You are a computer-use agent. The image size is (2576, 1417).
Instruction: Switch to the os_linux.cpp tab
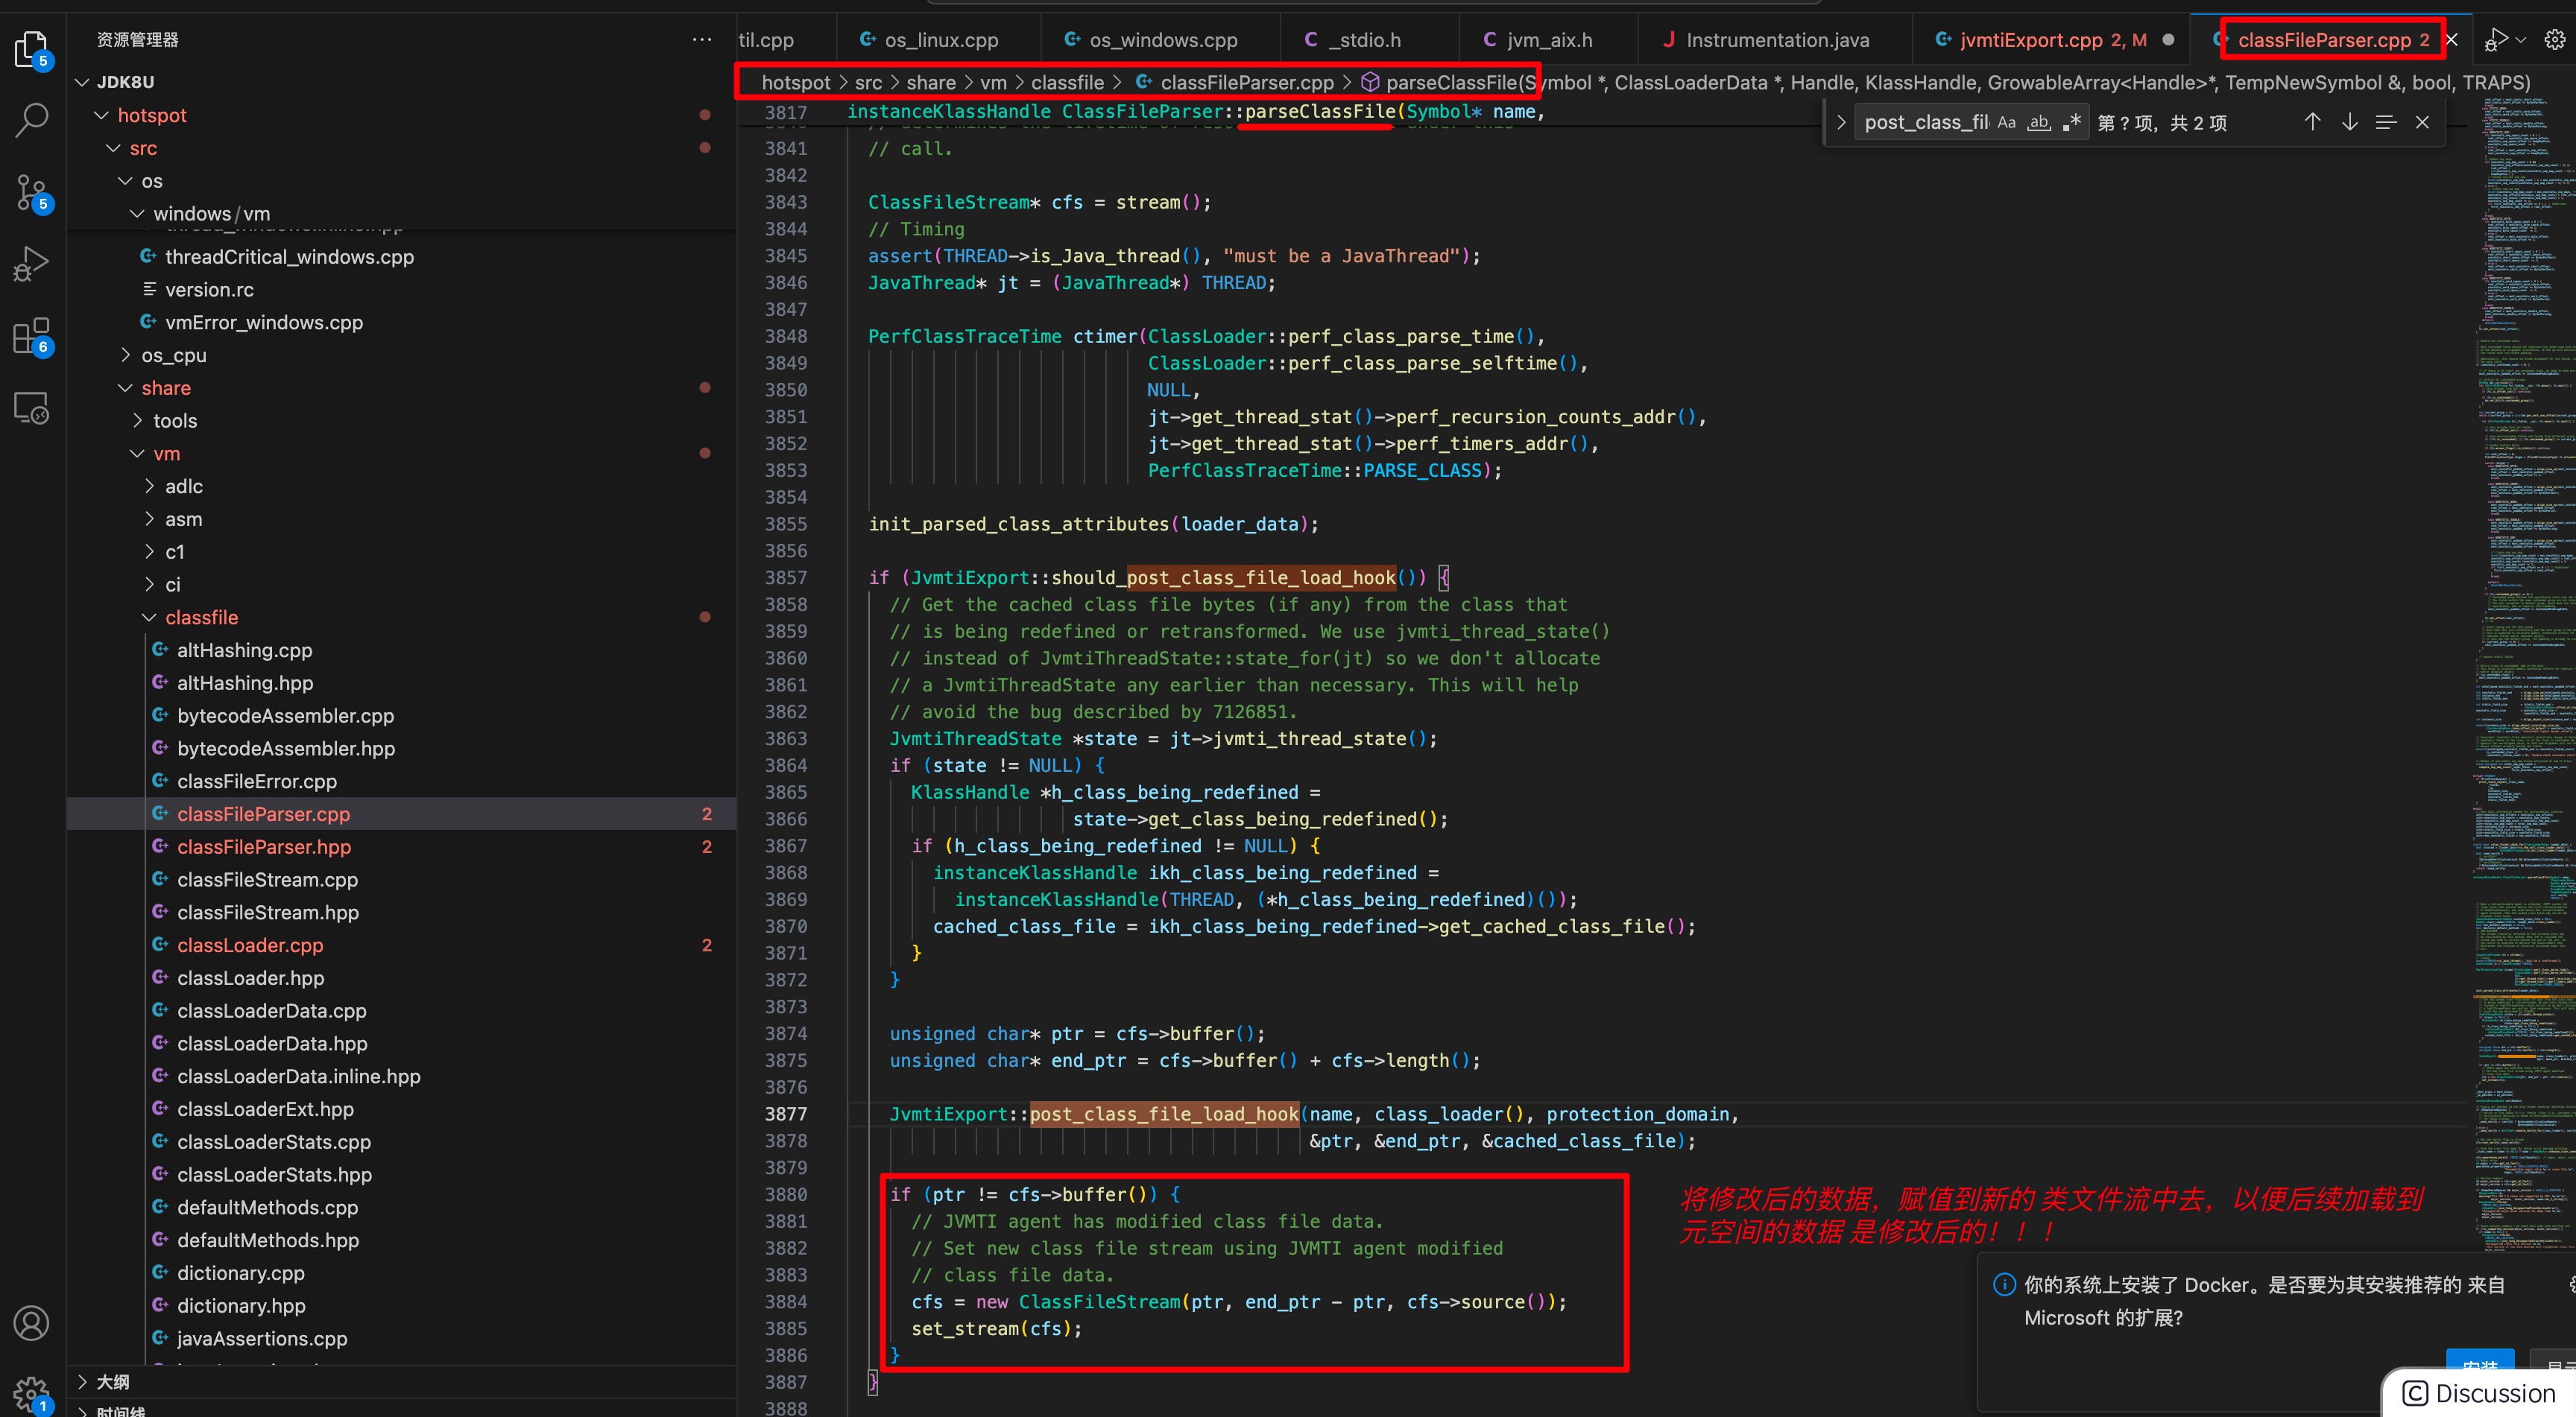[x=939, y=40]
